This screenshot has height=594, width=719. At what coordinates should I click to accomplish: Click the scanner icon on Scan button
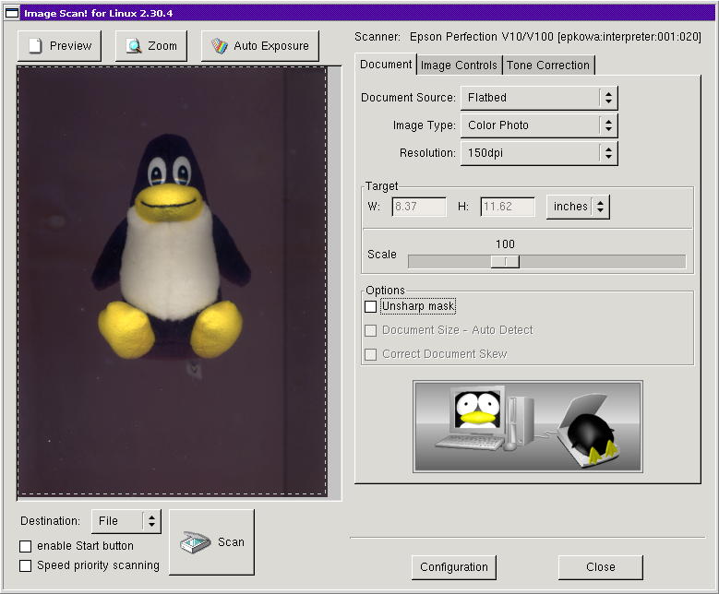196,542
